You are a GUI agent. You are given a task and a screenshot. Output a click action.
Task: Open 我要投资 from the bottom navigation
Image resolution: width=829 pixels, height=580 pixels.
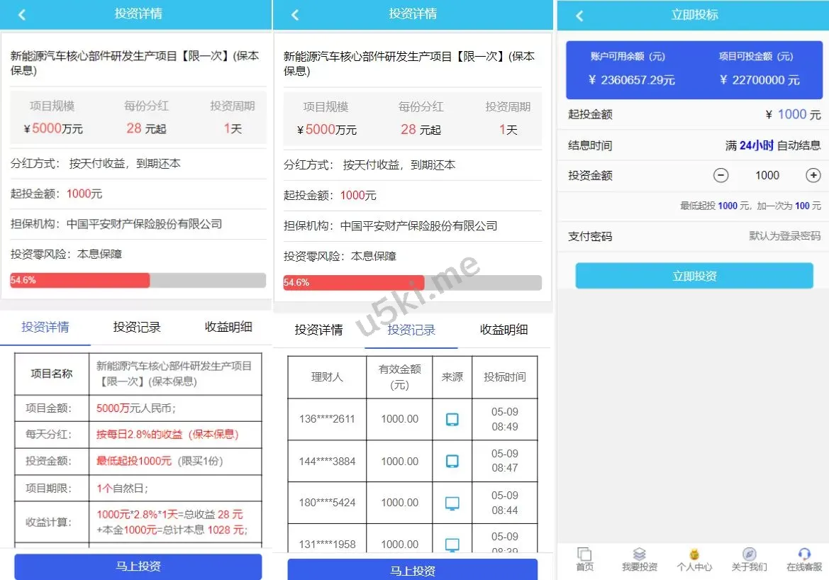639,554
